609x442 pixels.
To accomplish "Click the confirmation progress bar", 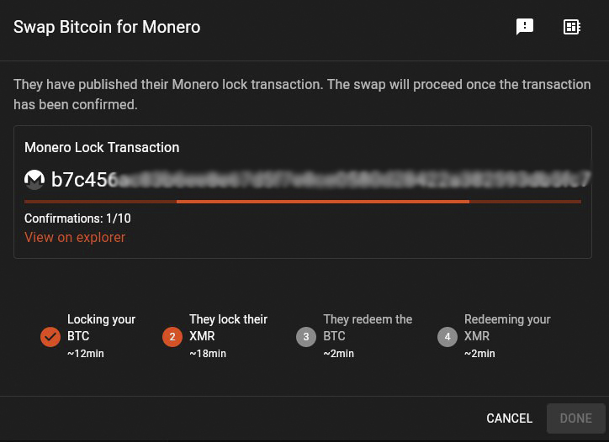I will pos(303,202).
